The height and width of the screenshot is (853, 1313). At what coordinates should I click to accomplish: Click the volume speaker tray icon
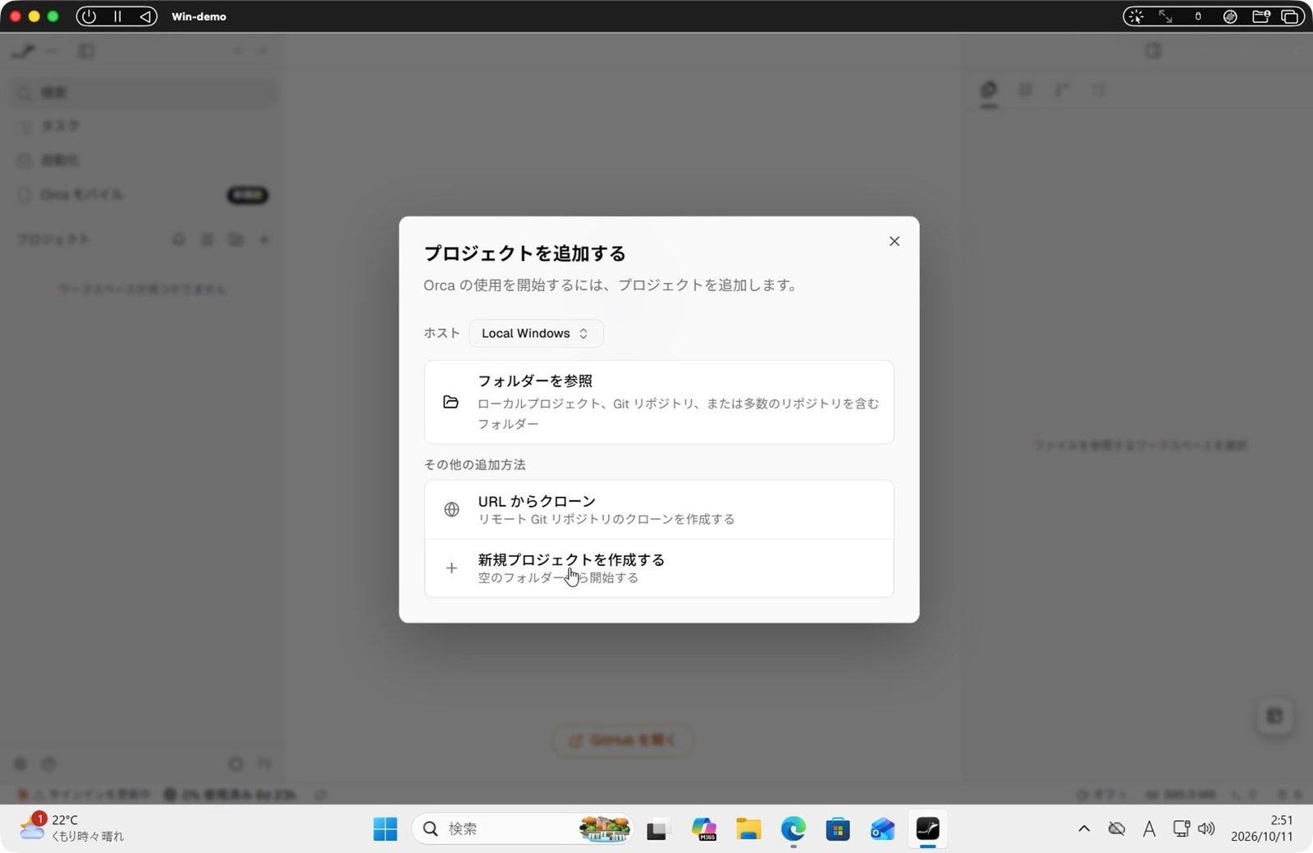pos(1206,829)
